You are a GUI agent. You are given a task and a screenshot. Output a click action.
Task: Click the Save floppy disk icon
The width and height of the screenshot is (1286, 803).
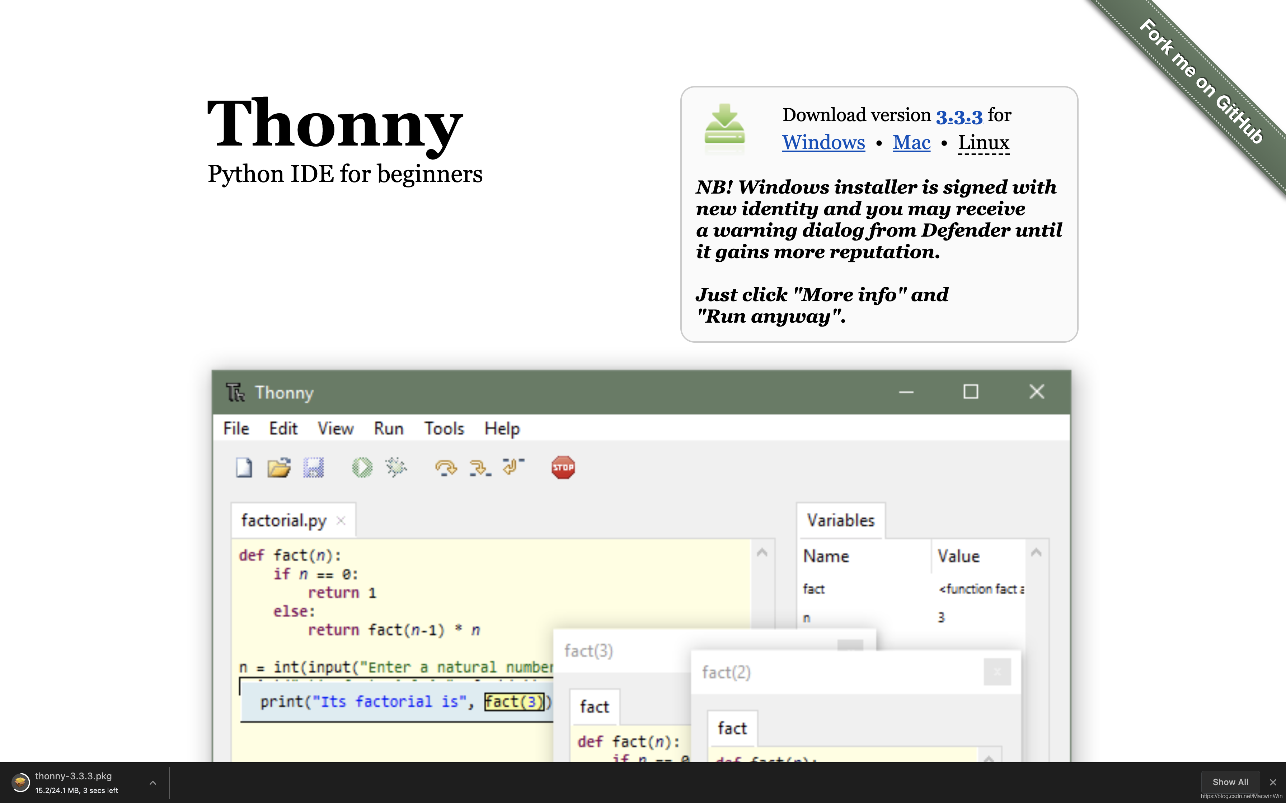click(x=314, y=468)
